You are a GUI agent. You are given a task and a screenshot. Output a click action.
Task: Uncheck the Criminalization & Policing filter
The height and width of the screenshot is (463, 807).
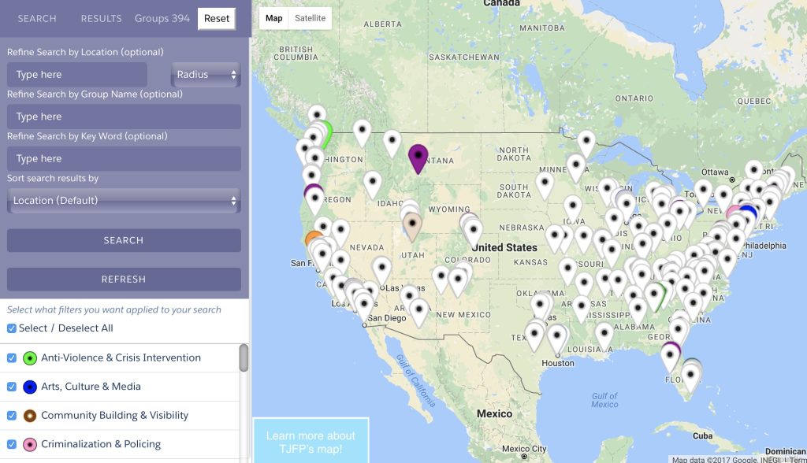[x=11, y=444]
